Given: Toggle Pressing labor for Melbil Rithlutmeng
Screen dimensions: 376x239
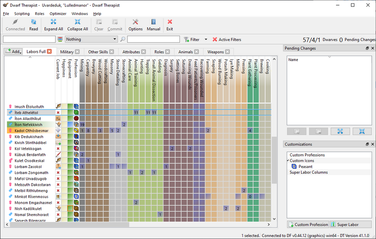Looking at the screenshot, I should [244, 191].
